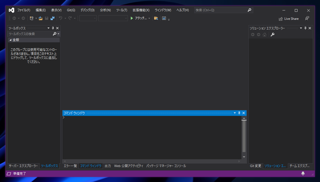Open the ツール(T) menu
Screen dimensions: 320x182
122,10
